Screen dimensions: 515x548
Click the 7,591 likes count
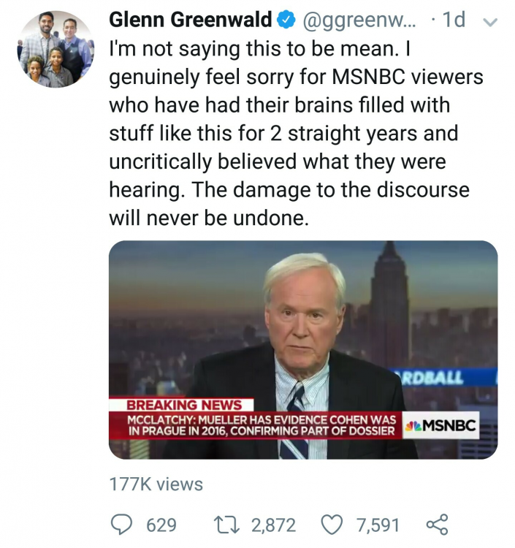point(378,525)
